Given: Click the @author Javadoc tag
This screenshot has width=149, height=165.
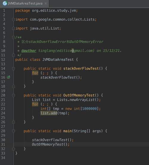Looking at the screenshot, I should 29,51.
